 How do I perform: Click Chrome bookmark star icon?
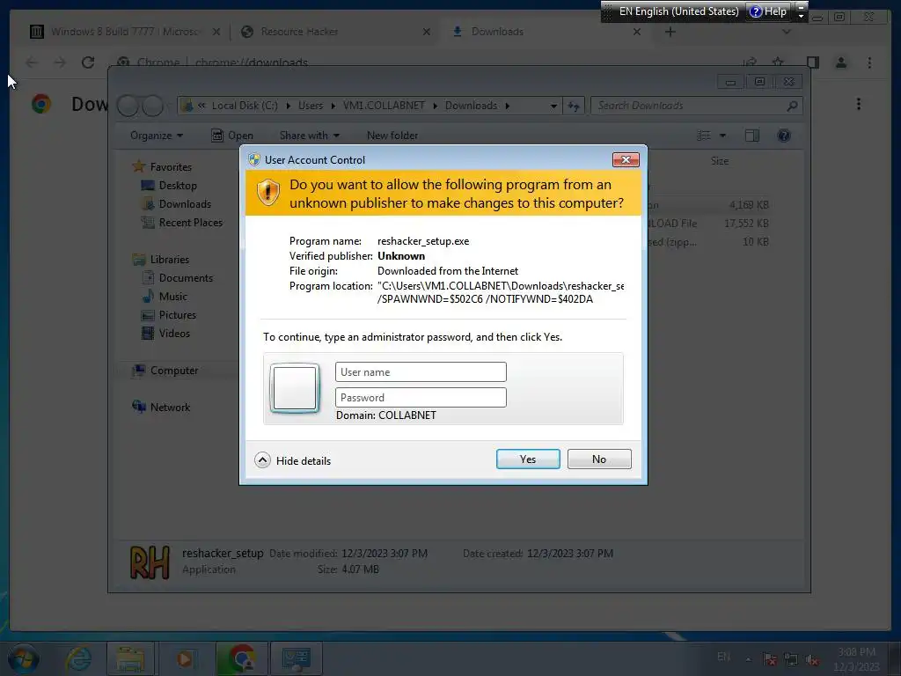pos(778,62)
